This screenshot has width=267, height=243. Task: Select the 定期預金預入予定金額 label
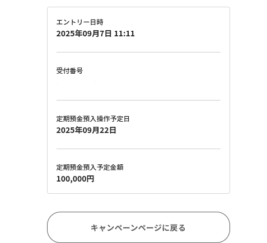click(90, 167)
